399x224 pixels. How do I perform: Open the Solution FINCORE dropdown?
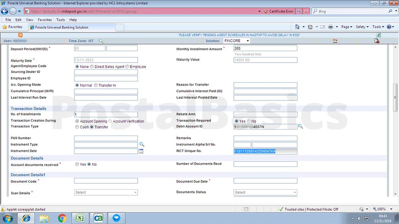point(237,41)
